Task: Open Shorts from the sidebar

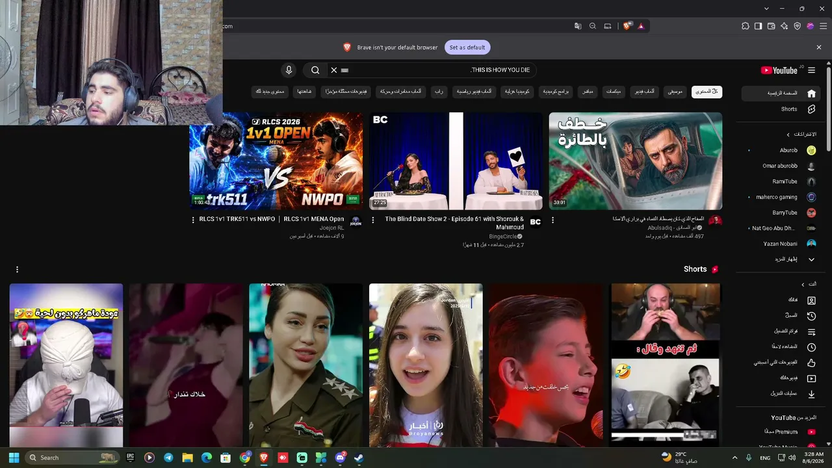Action: [x=781, y=109]
